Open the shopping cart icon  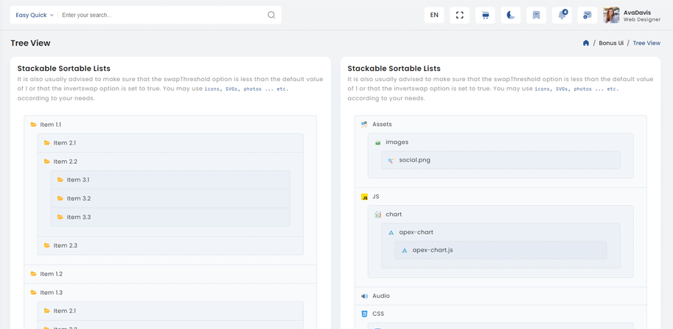(x=485, y=15)
